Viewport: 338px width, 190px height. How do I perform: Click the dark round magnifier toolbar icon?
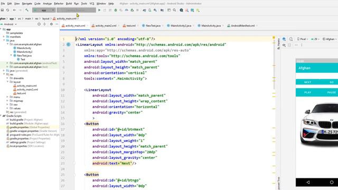(182, 10)
